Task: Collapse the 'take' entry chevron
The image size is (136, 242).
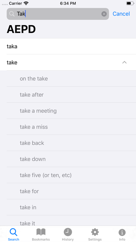Action: [125, 62]
